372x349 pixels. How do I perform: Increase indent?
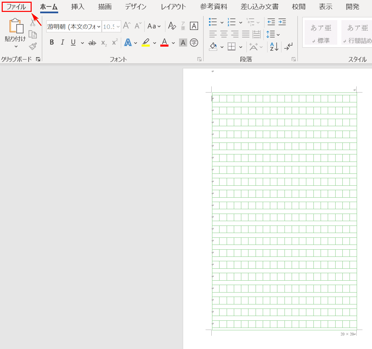tap(282, 22)
